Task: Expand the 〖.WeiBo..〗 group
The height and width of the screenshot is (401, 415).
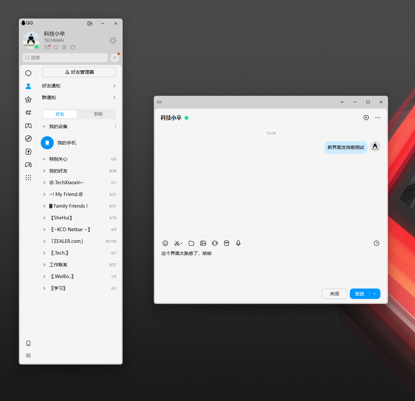Action: (44, 276)
